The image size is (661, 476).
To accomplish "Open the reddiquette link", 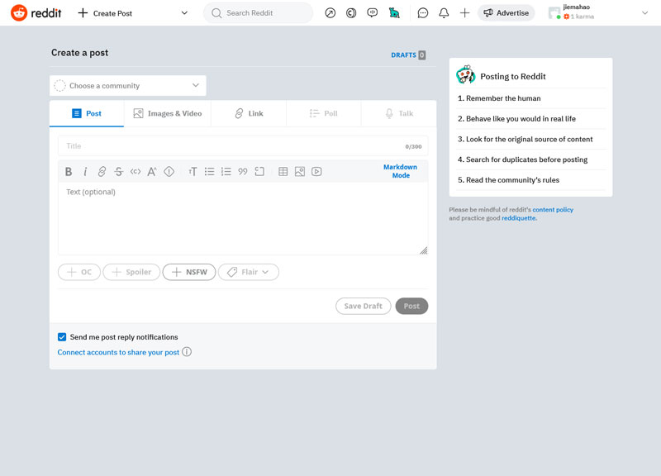I will click(519, 218).
